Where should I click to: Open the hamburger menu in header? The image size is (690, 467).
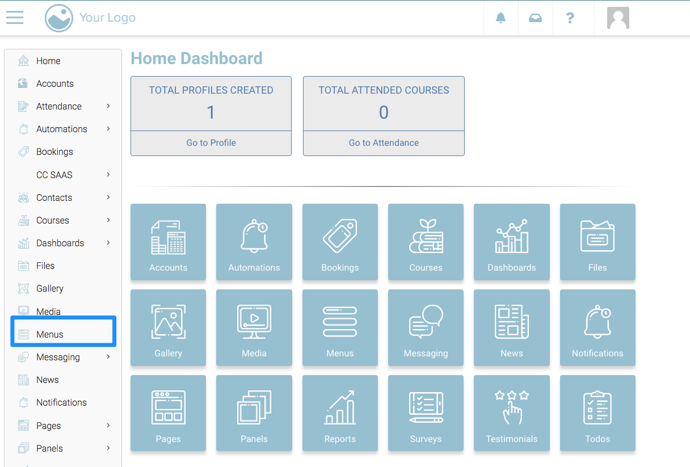pyautogui.click(x=15, y=18)
